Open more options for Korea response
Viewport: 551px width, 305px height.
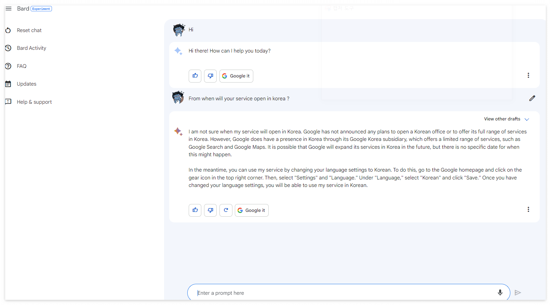528,209
